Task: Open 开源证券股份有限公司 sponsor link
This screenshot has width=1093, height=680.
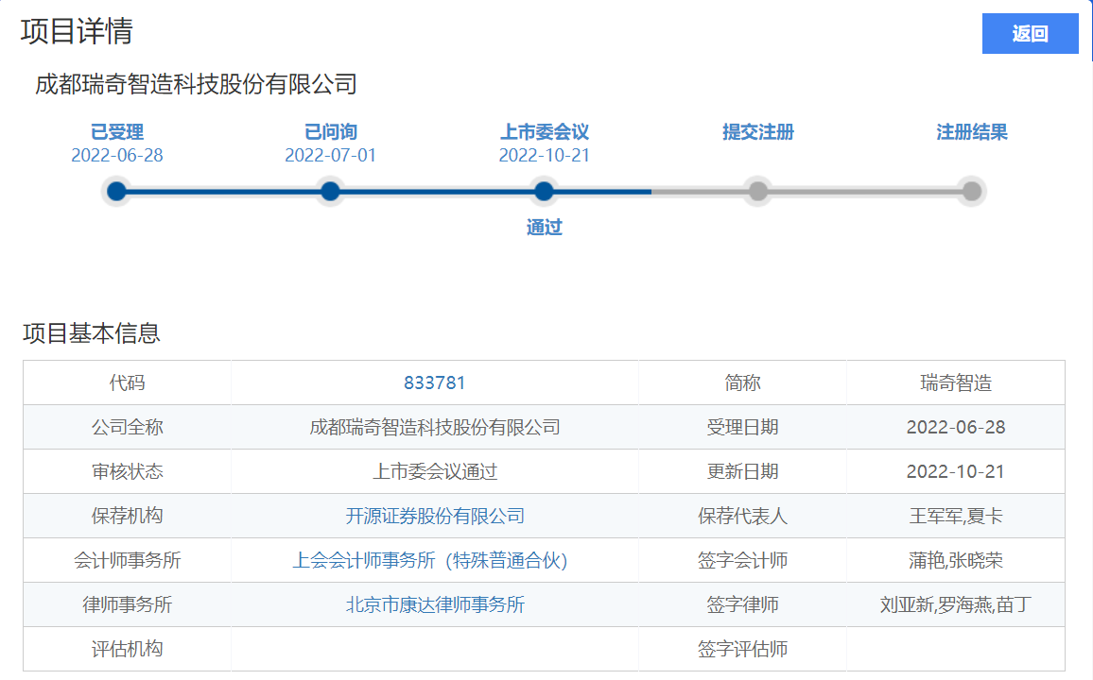Action: [434, 516]
